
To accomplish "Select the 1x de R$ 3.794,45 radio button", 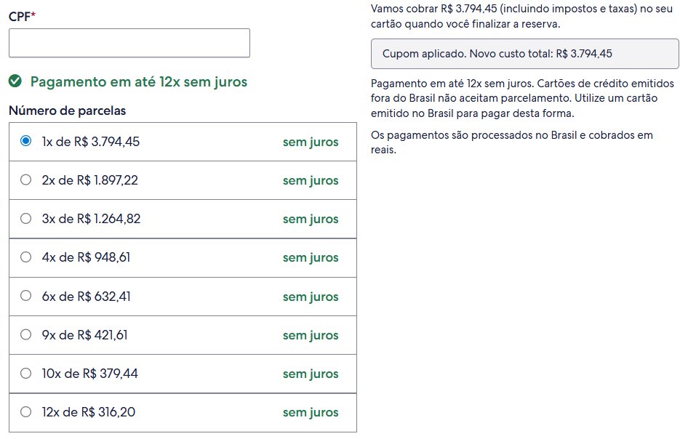I will 26,141.
